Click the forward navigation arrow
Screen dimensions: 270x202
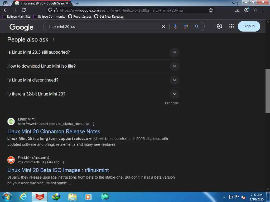click(15, 10)
